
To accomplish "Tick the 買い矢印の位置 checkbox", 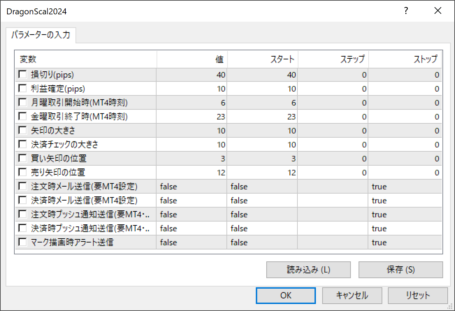I will 23,158.
